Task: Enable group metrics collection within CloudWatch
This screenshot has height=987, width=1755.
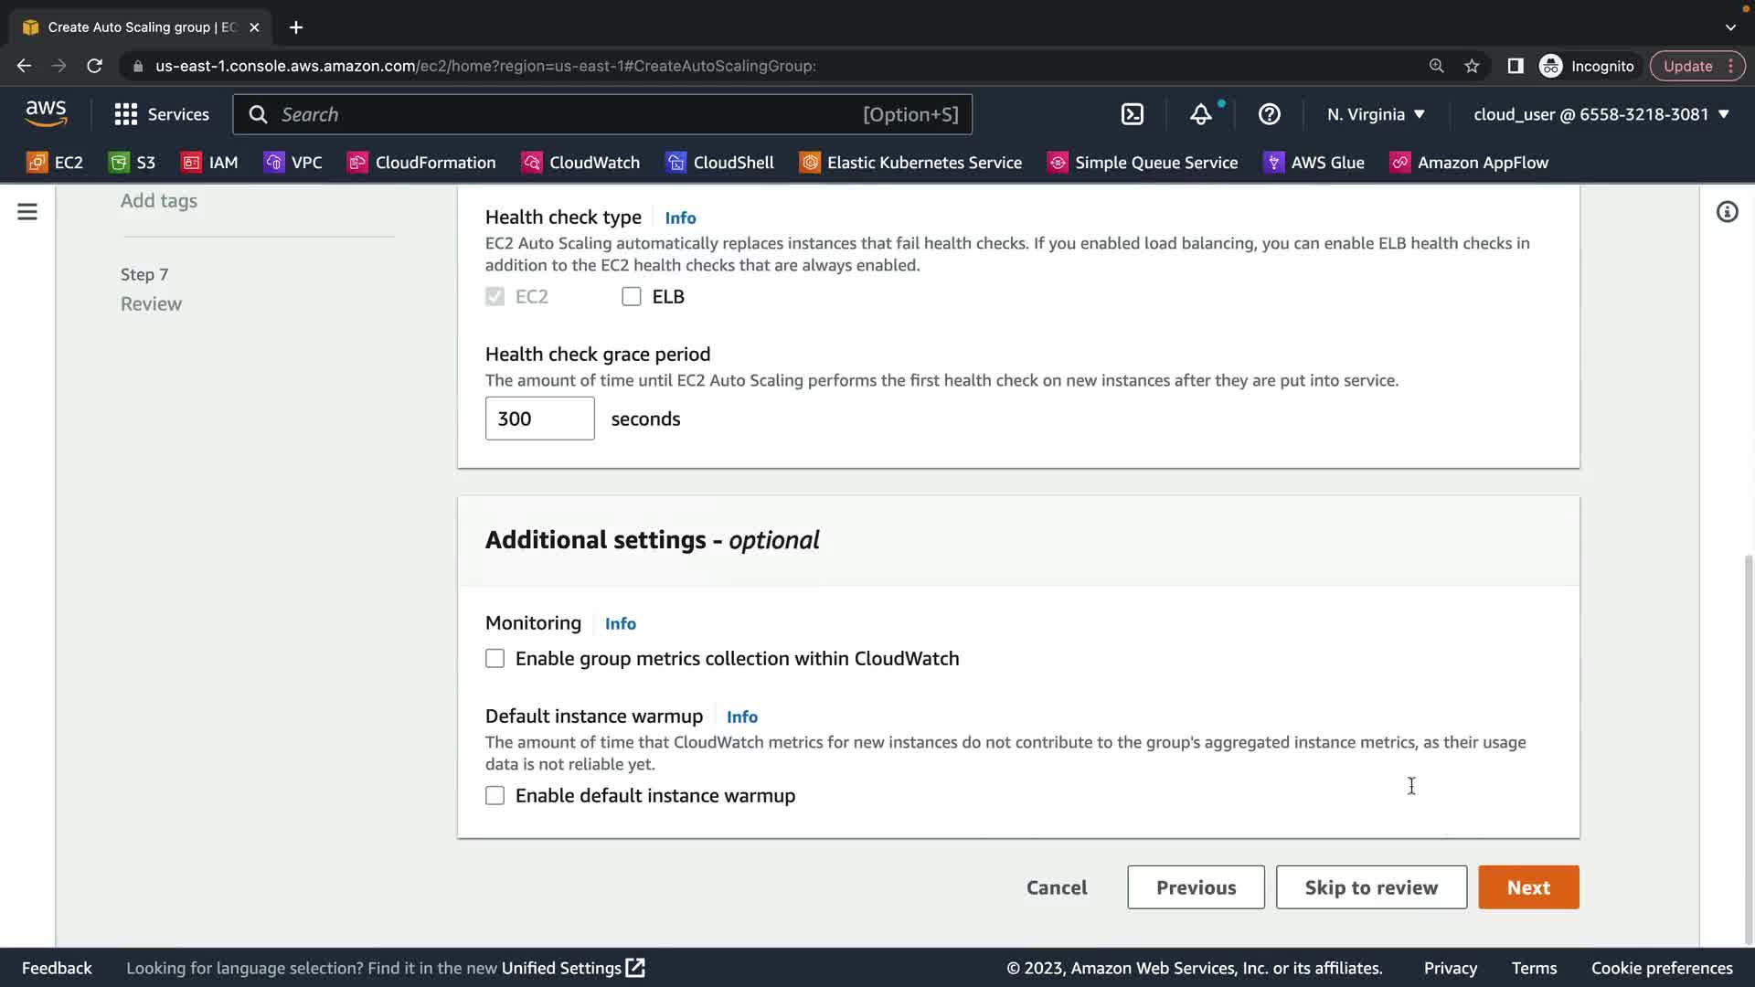Action: [x=495, y=659]
